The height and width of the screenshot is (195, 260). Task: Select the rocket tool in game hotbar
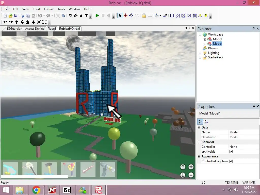pos(88,169)
